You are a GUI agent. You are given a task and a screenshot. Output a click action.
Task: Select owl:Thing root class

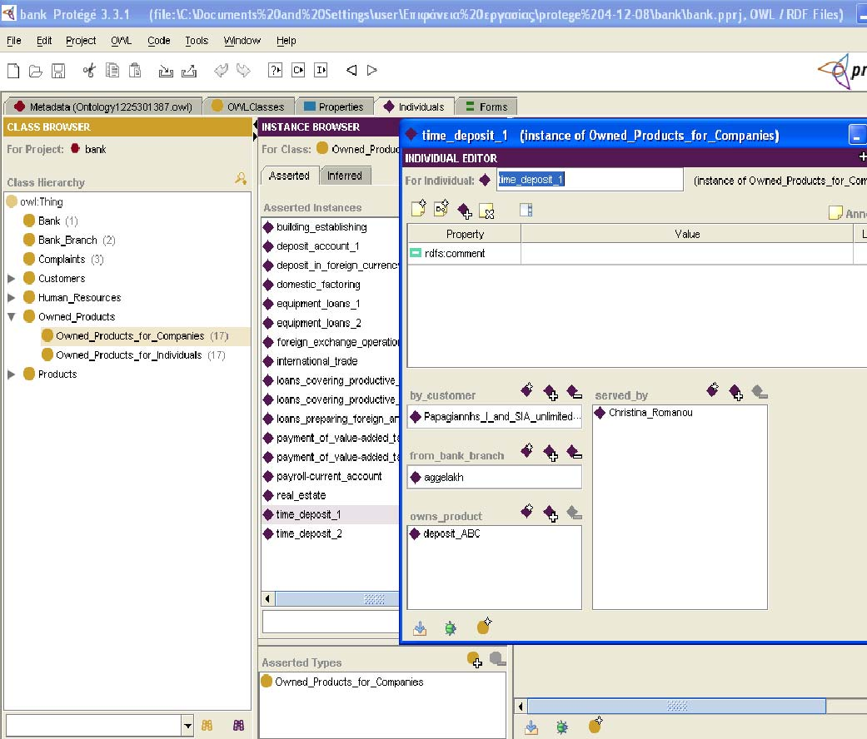tap(42, 202)
